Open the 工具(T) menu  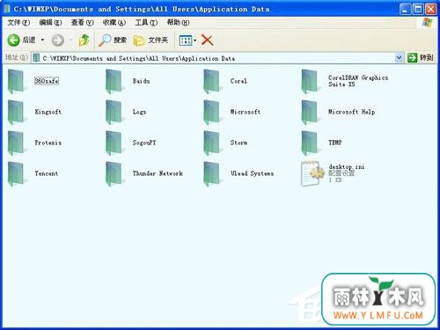coord(146,22)
